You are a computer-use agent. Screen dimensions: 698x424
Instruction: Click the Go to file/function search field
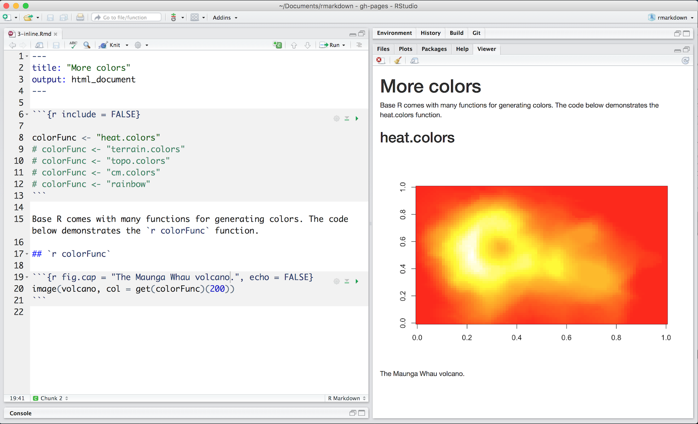pos(126,16)
